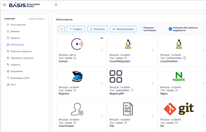Click the LinuxPartition component name
This screenshot has height=132, width=206.
click(x=169, y=61)
